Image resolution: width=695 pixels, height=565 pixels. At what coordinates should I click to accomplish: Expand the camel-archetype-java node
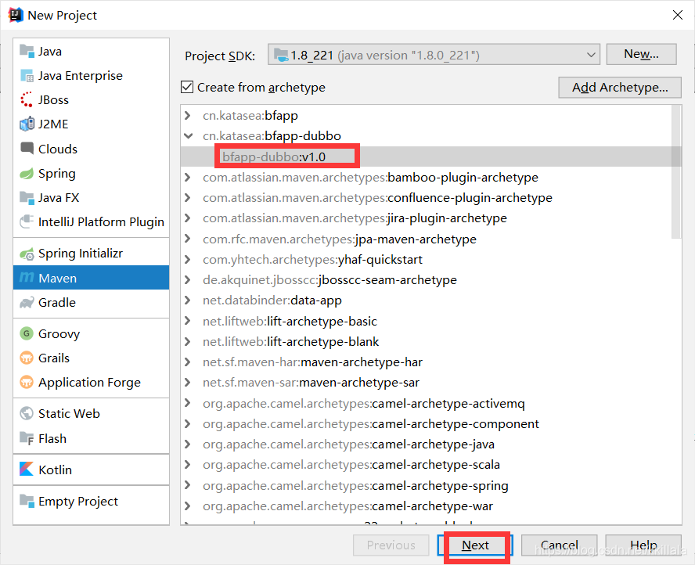[x=188, y=444]
